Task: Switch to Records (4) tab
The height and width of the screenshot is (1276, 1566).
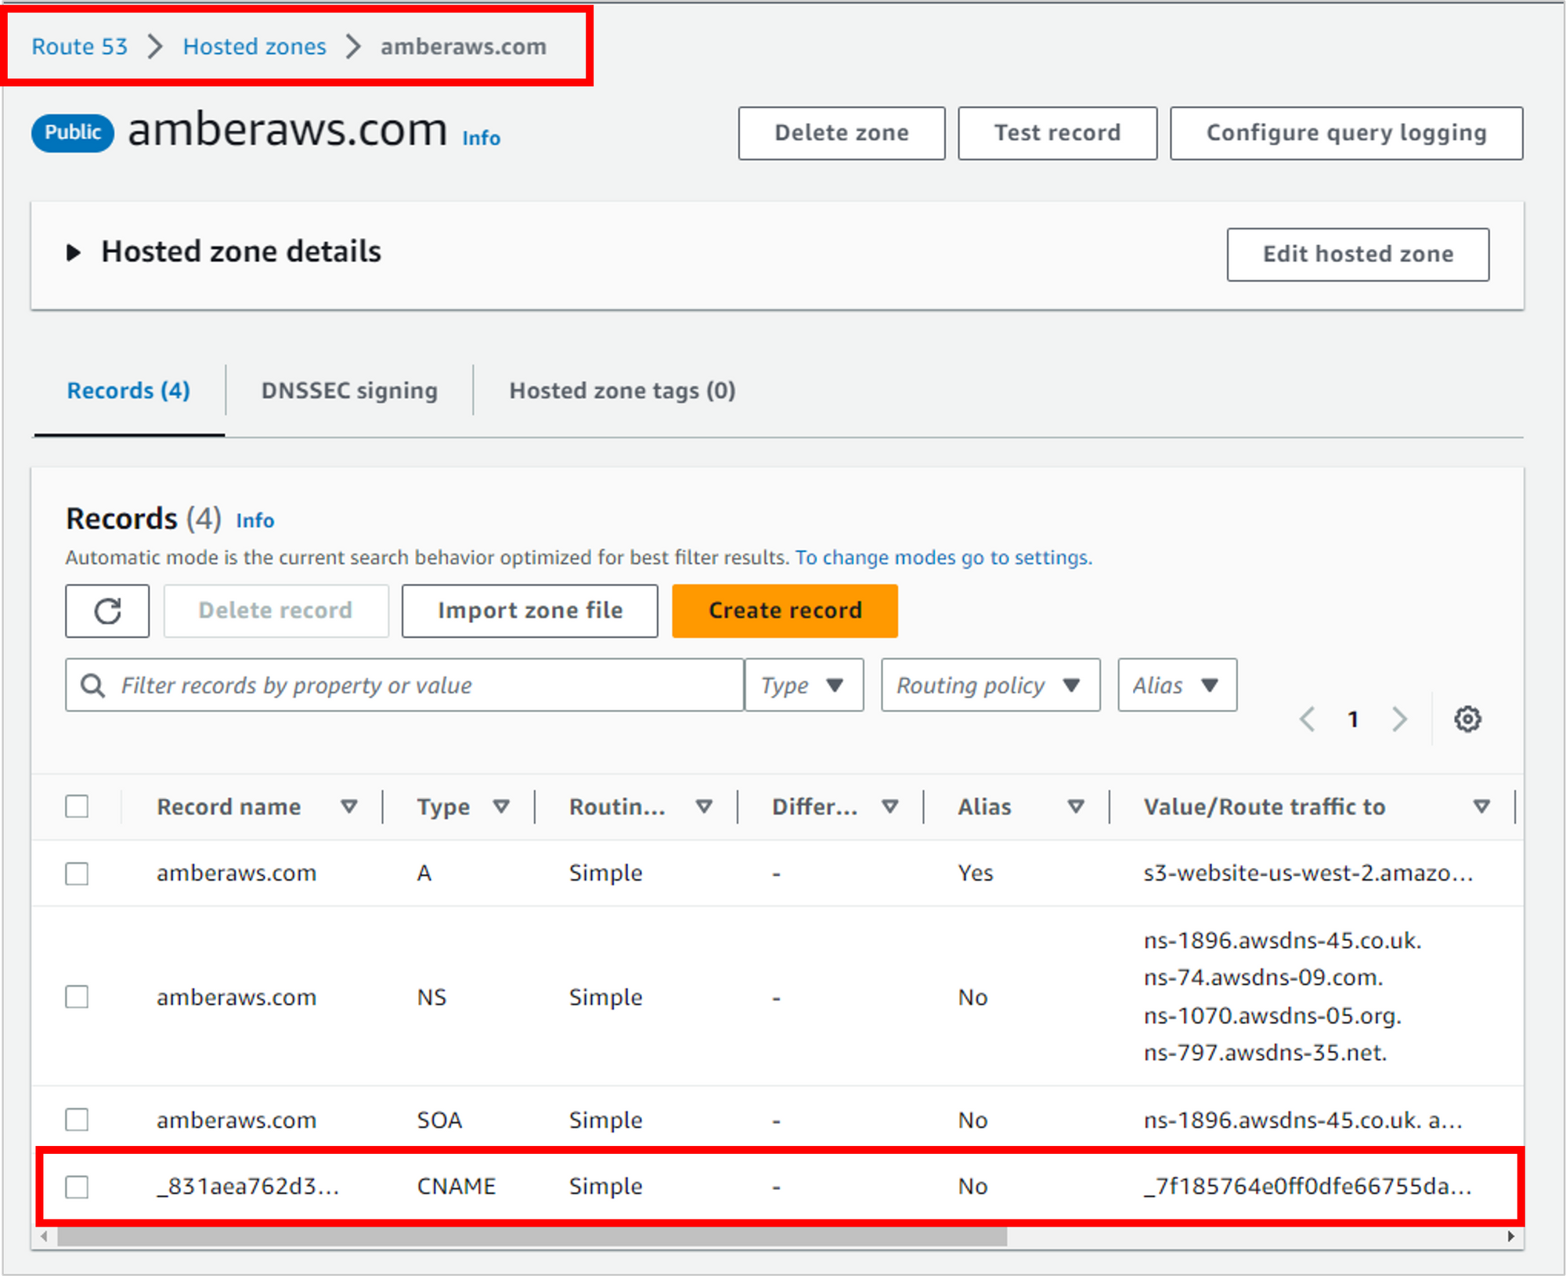Action: pos(128,390)
